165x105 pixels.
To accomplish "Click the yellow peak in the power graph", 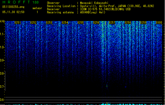I will [x=107, y=103].
